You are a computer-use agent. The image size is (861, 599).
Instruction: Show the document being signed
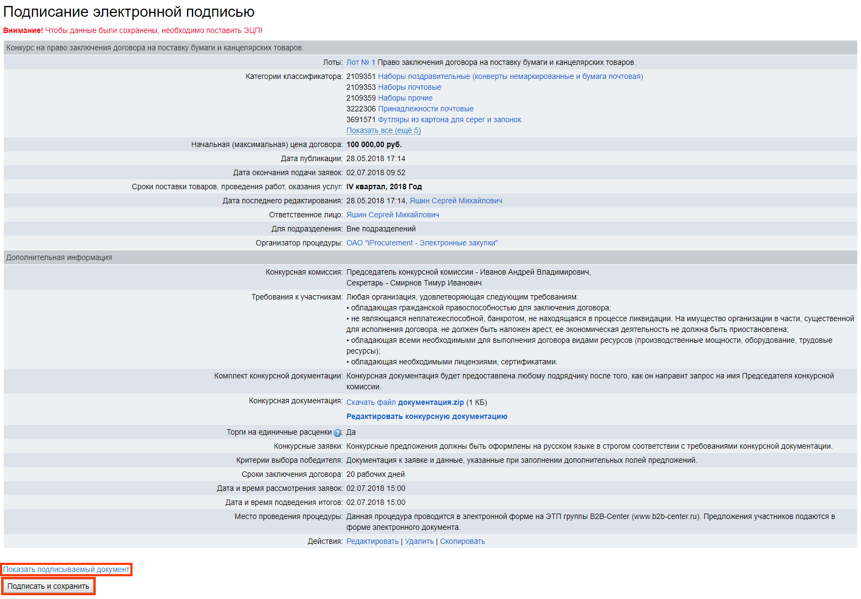pyautogui.click(x=66, y=569)
